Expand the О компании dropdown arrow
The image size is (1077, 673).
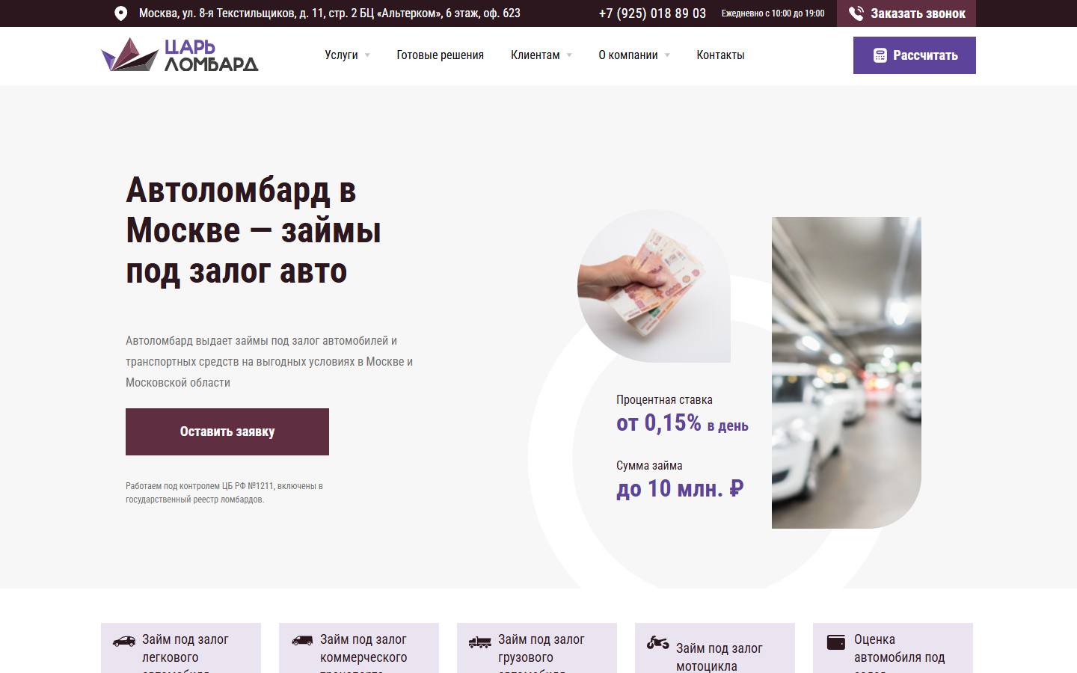[x=667, y=55]
